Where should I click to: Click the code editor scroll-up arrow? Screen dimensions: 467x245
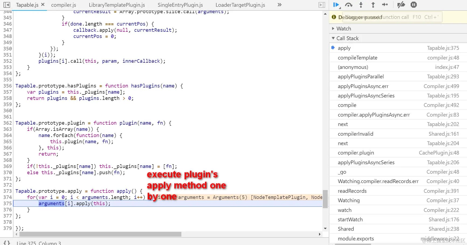click(325, 14)
